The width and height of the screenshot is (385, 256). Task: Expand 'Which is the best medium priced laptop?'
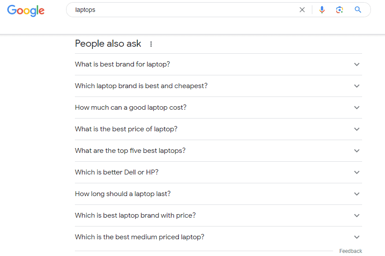click(x=357, y=237)
